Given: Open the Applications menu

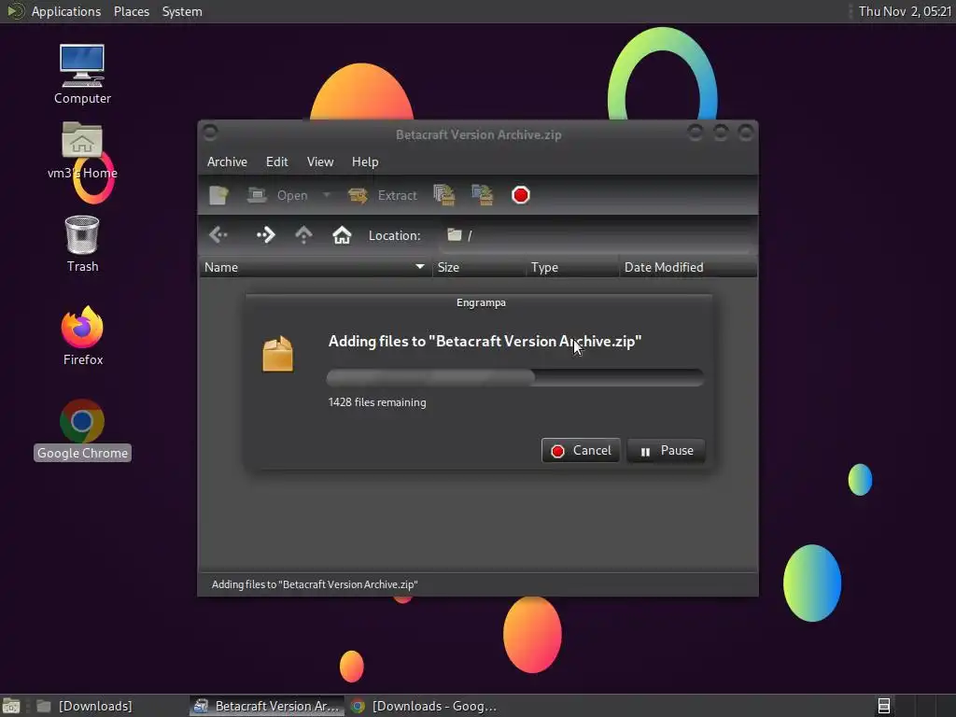Looking at the screenshot, I should click(x=66, y=11).
